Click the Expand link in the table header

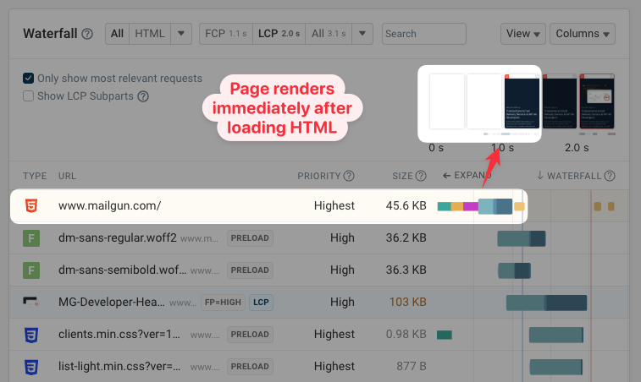click(467, 176)
